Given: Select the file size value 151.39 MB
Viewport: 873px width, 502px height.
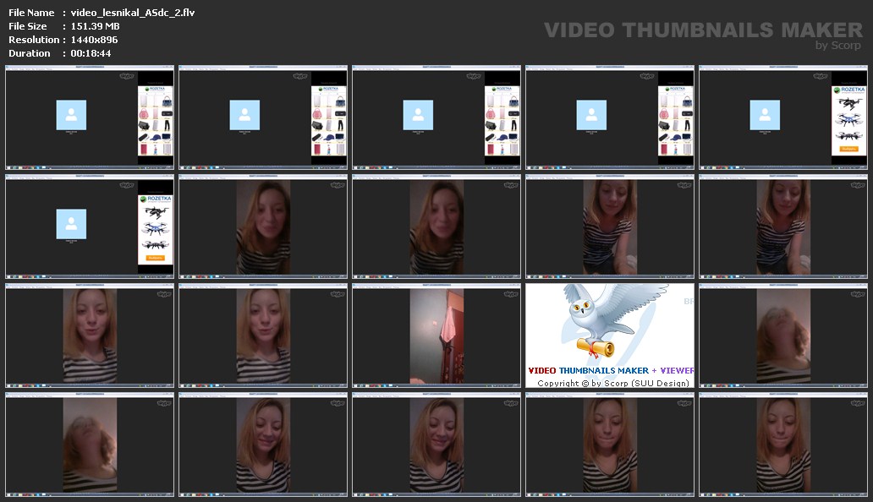Looking at the screenshot, I should pyautogui.click(x=96, y=26).
